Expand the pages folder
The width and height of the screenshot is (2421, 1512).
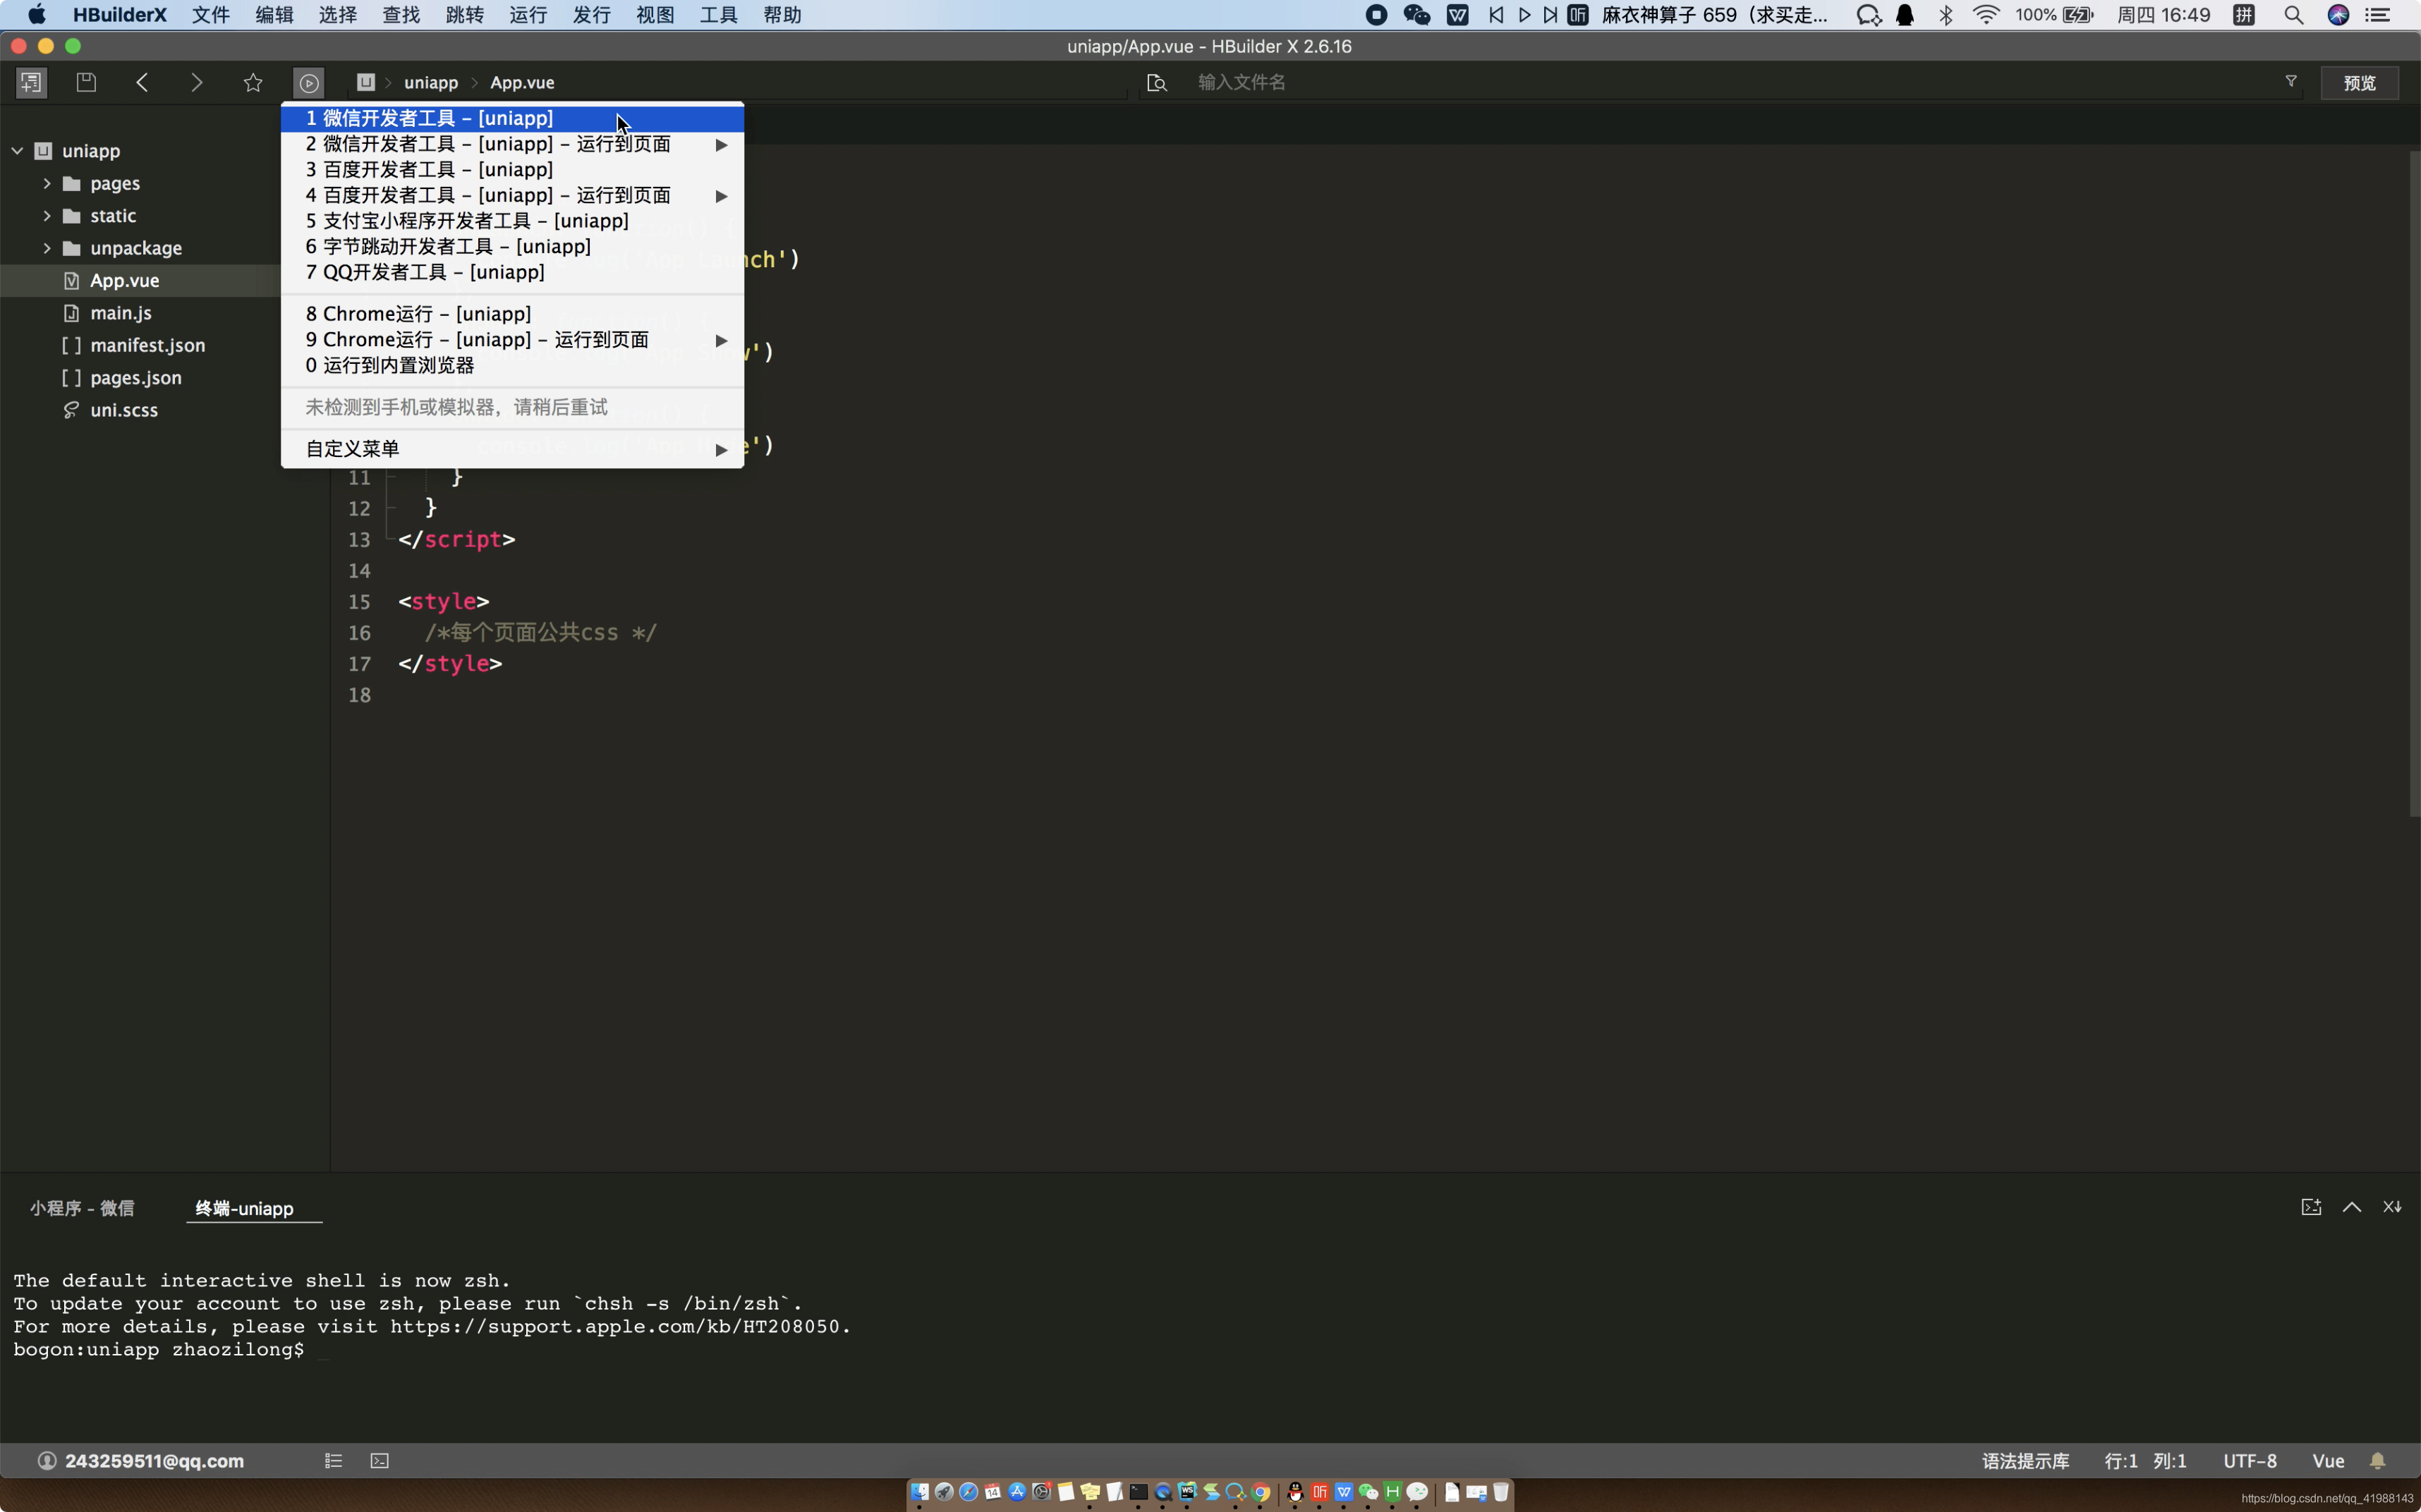47,184
